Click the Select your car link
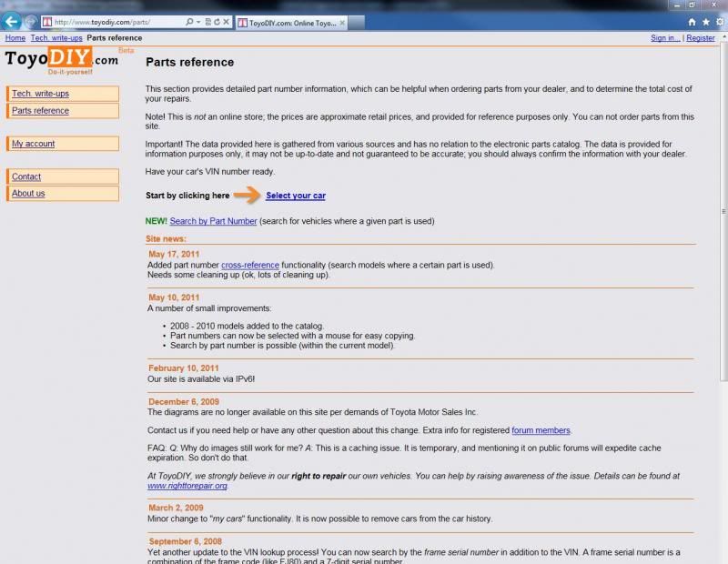This screenshot has height=564, width=728. coord(296,196)
